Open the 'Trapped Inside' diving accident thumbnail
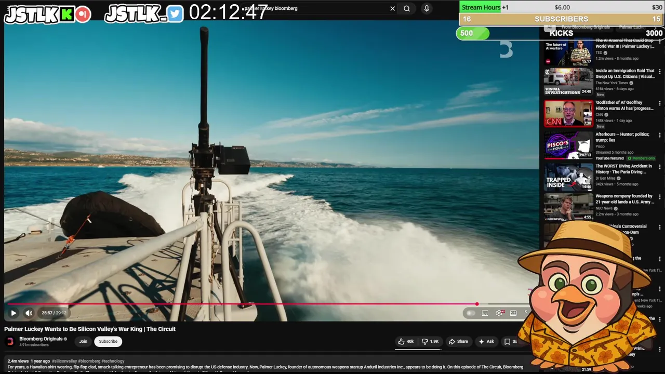Image resolution: width=665 pixels, height=374 pixels. [x=568, y=177]
